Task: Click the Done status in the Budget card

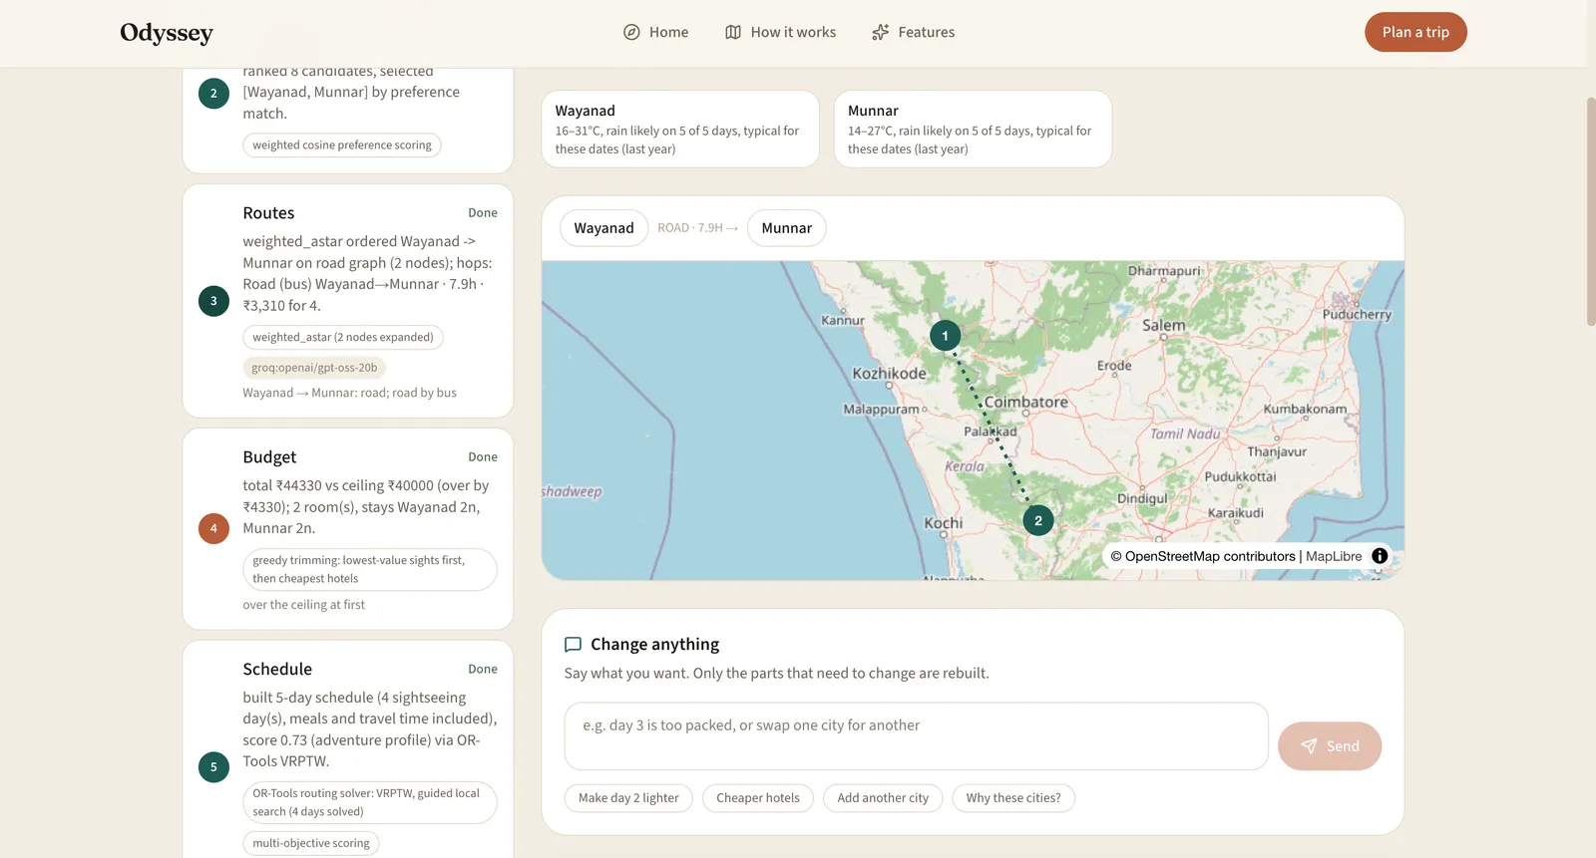Action: 483,457
